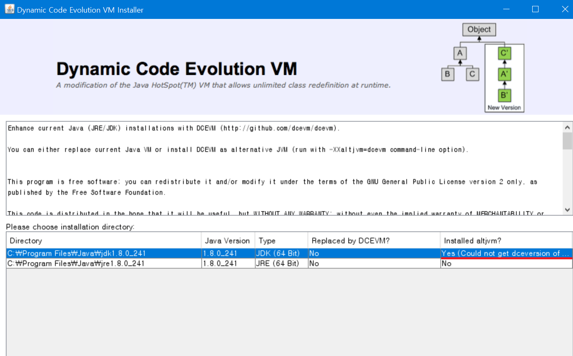Maximize the installer window
The width and height of the screenshot is (573, 356).
tap(535, 9)
